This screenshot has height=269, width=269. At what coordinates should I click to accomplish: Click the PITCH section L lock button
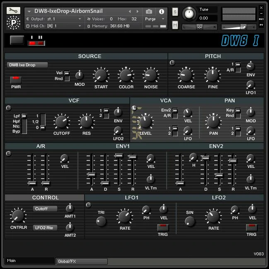[x=172, y=63]
